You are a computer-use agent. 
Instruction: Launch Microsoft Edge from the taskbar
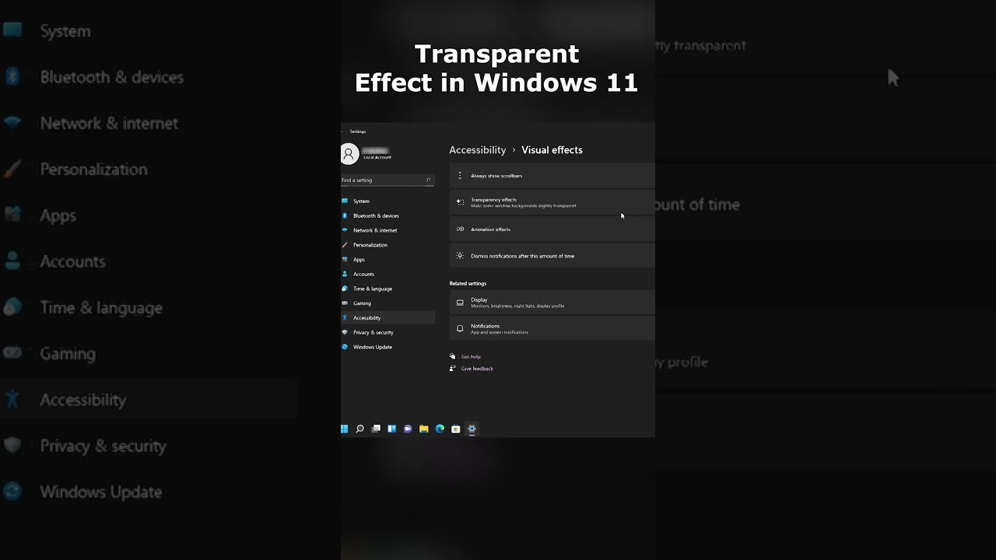pos(440,429)
